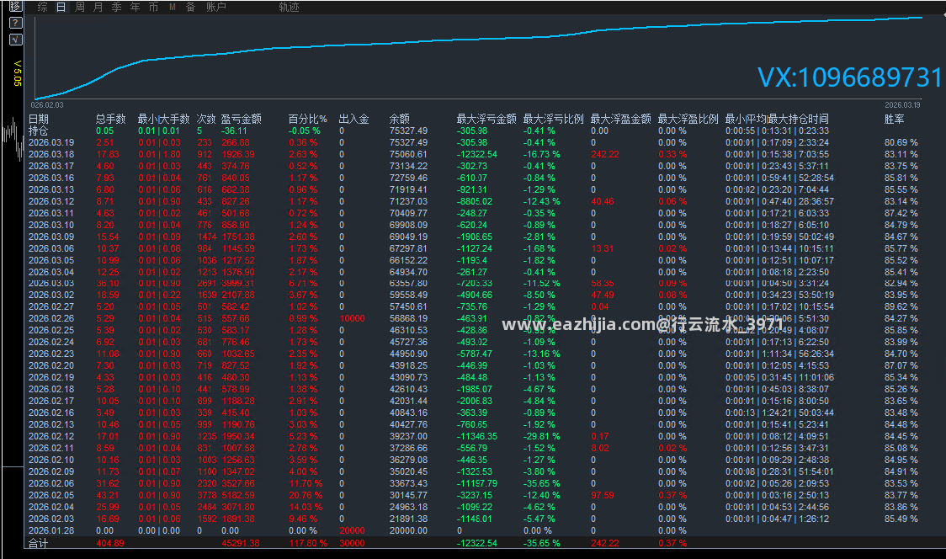Click the -35.65 % value in 2026.02.06 row
The width and height of the screenshot is (946, 559).
pos(541,483)
